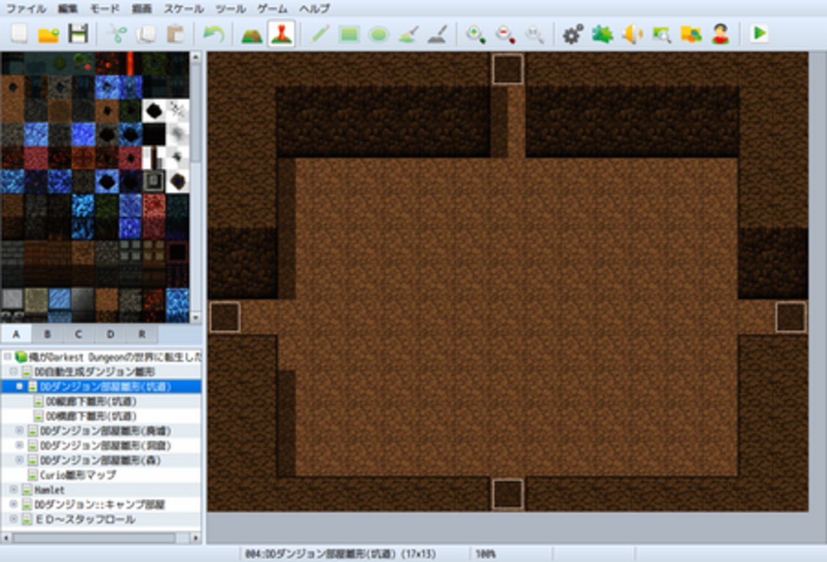Switch to tileset tab C
Viewport: 827px width, 562px height.
pyautogui.click(x=79, y=334)
